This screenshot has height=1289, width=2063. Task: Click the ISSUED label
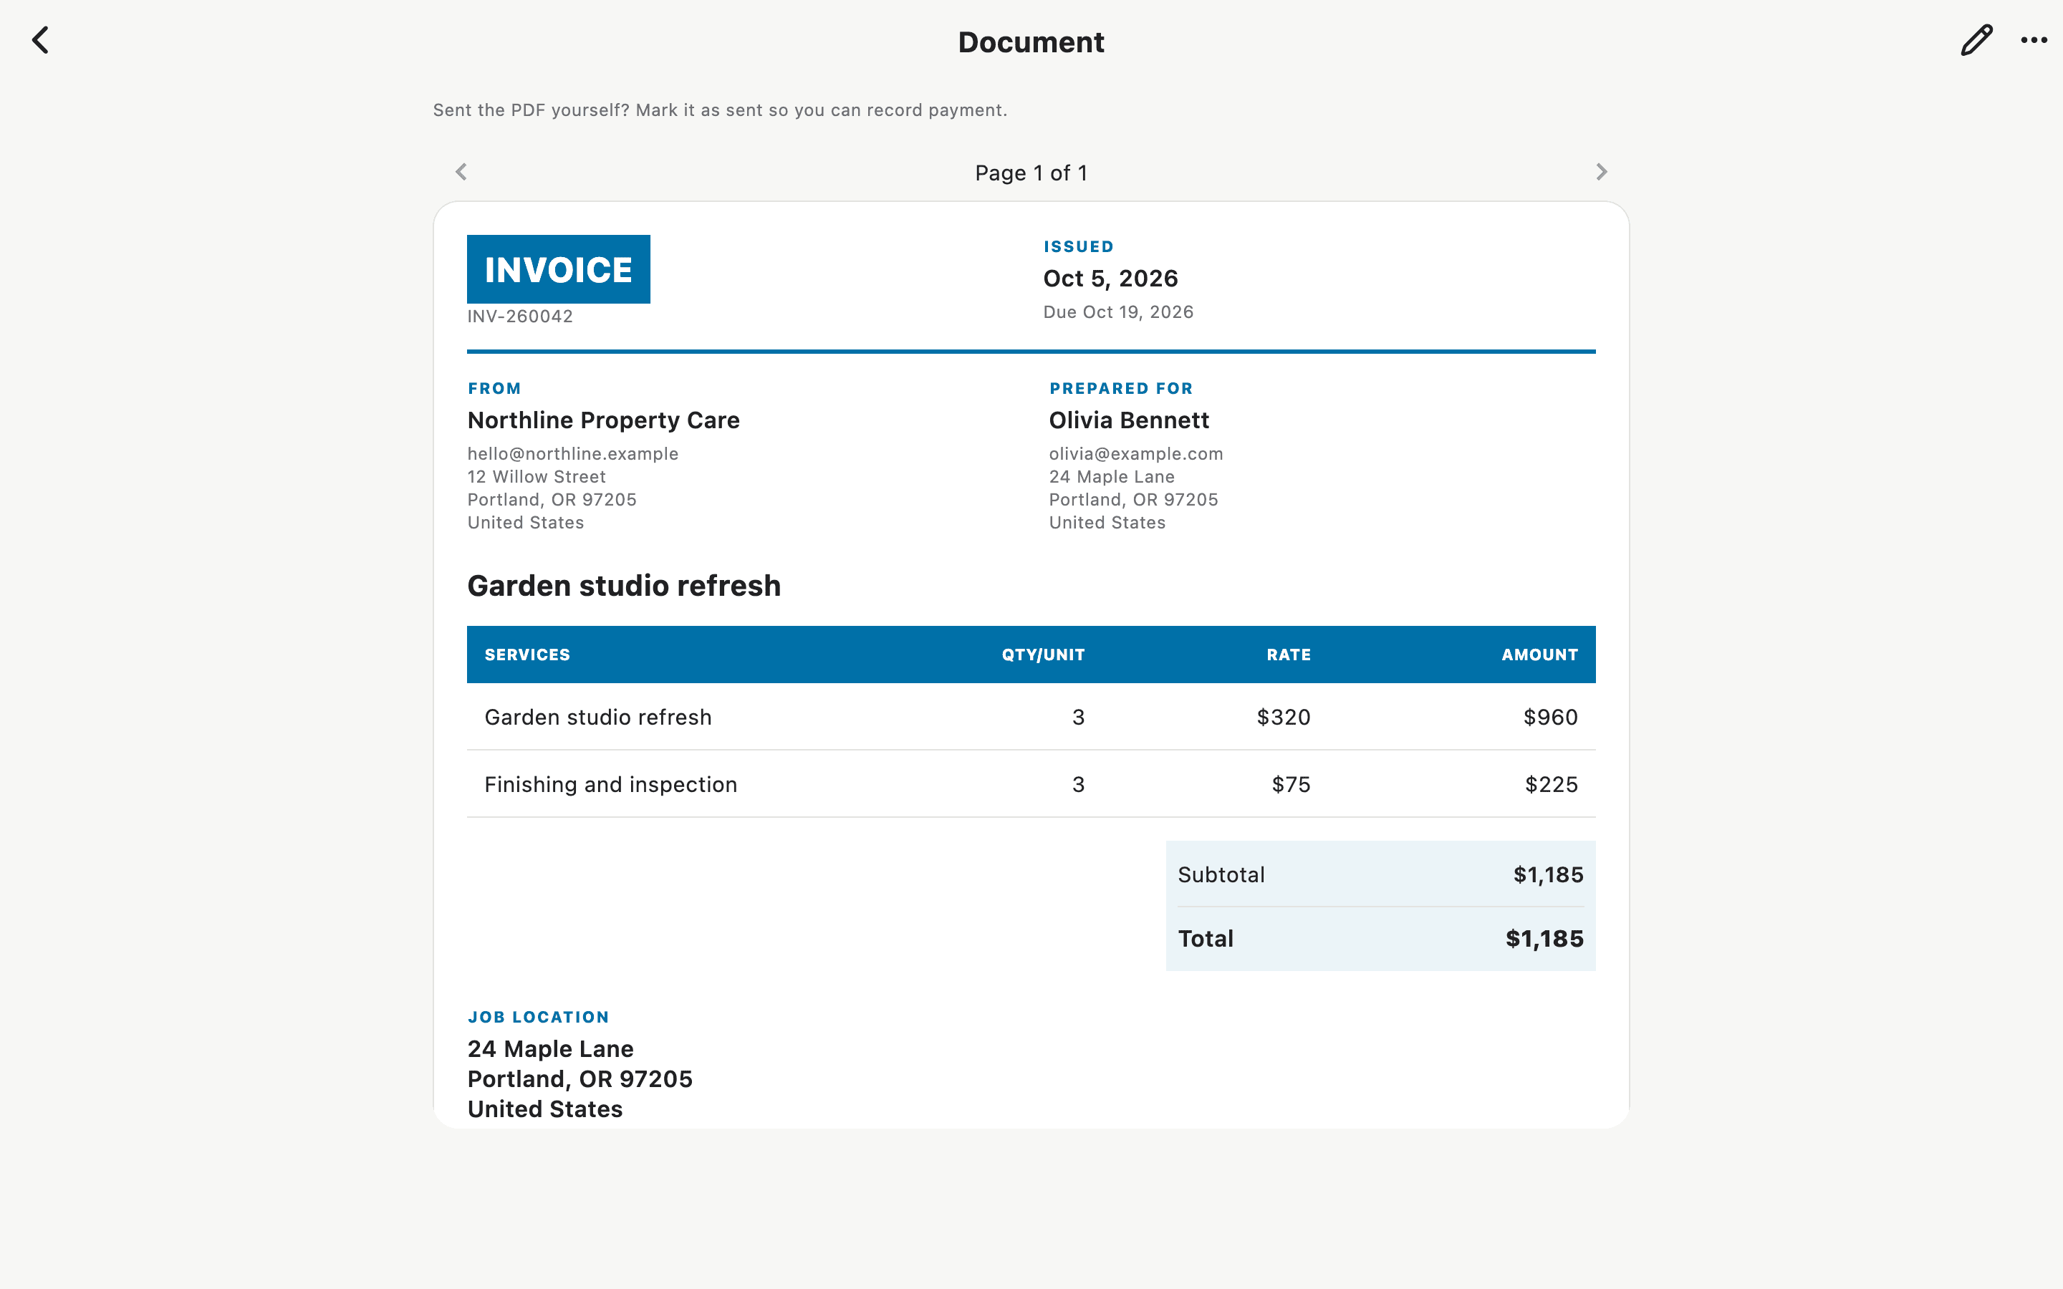coord(1078,246)
